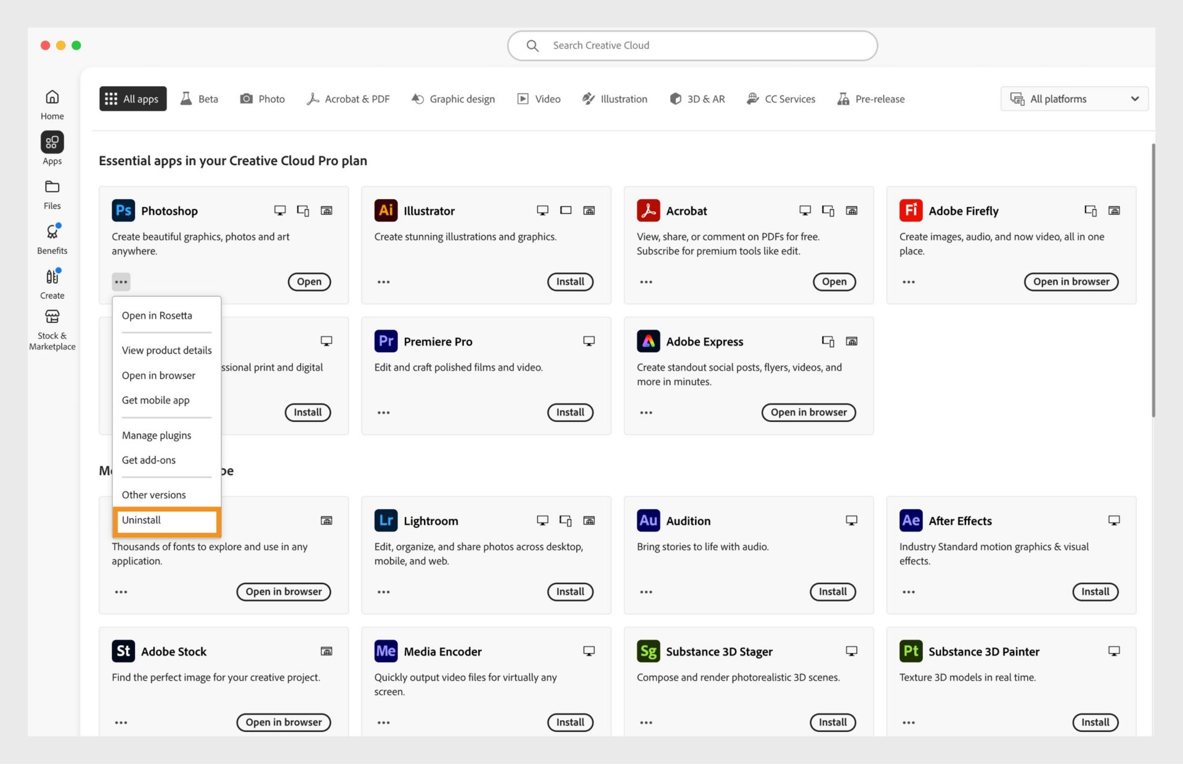Click the web platform icon on Lightroom's card
Image resolution: width=1183 pixels, height=764 pixels.
590,521
